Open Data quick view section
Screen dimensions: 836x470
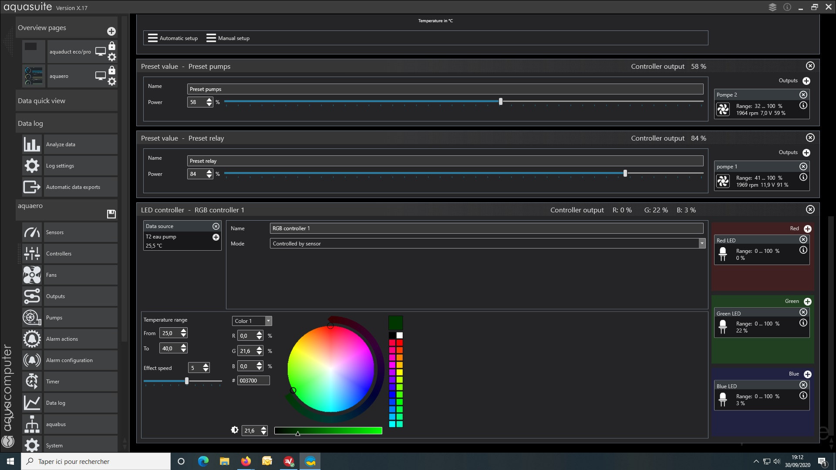coord(41,101)
